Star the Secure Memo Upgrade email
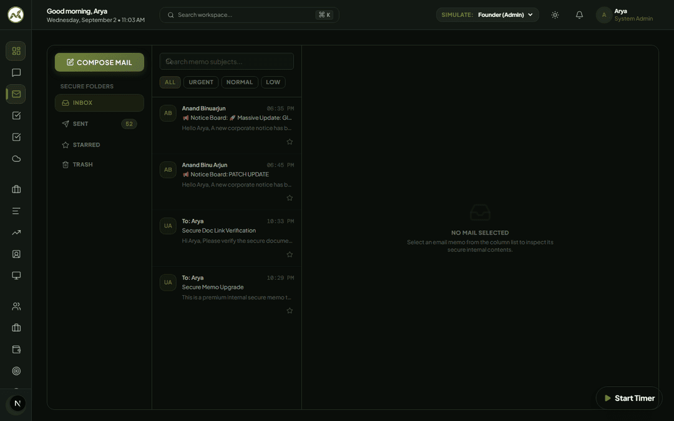The image size is (674, 421). point(290,311)
